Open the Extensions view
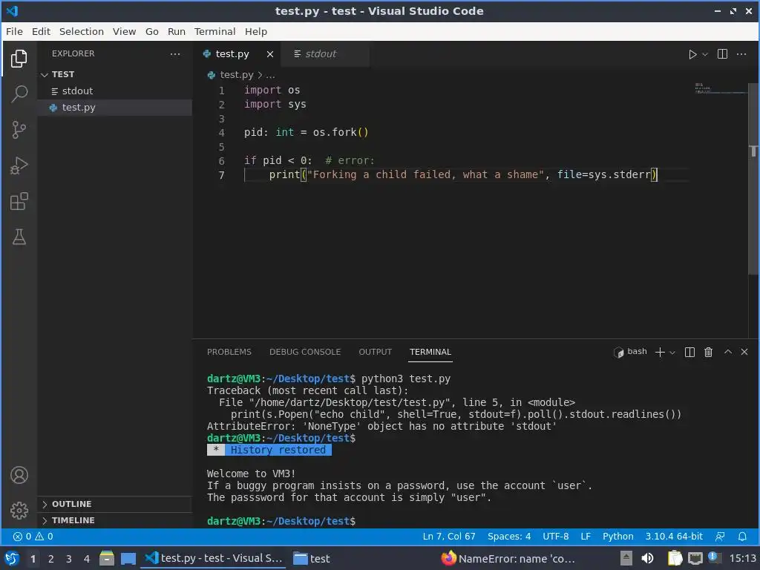 [x=19, y=201]
